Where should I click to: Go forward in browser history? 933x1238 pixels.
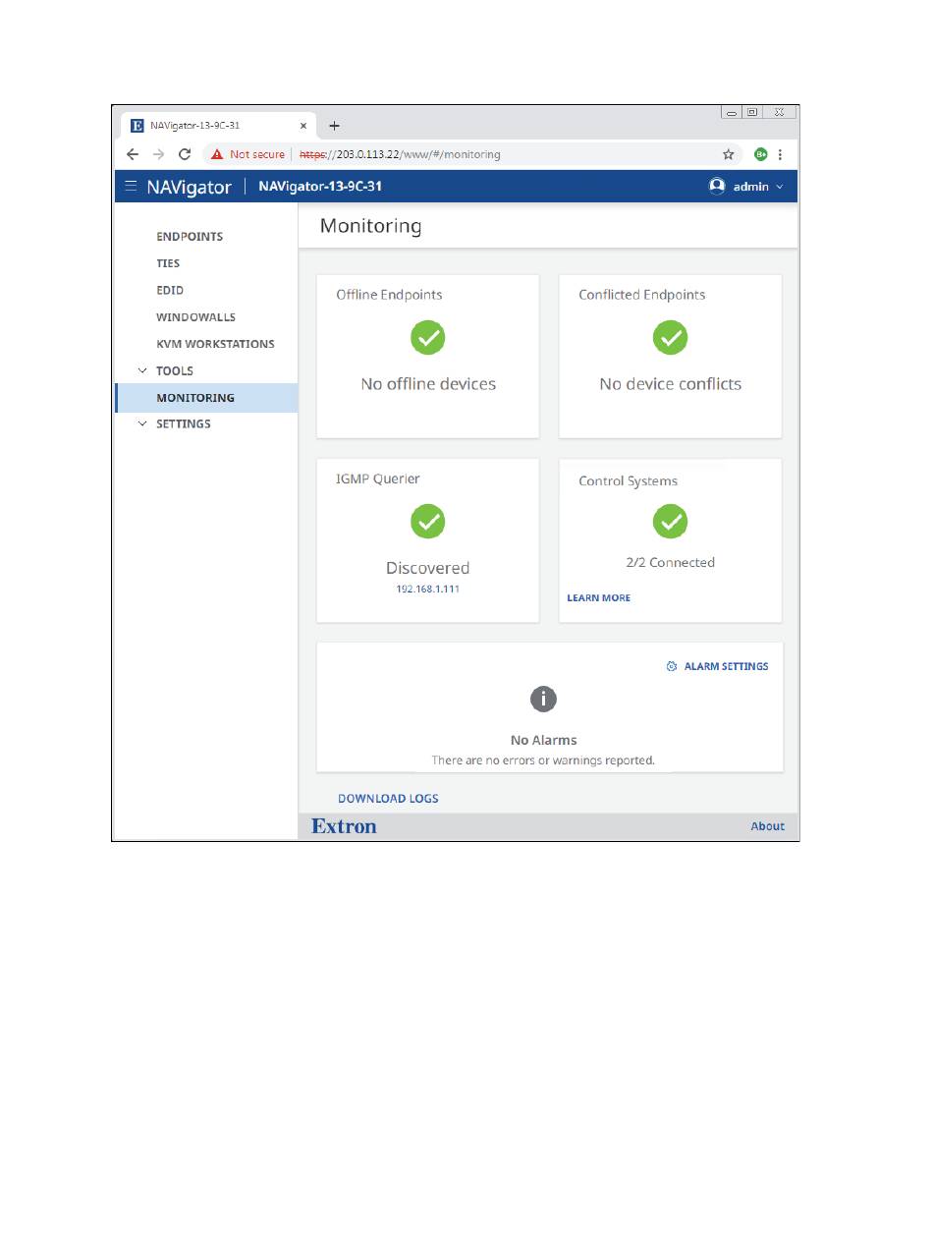158,154
